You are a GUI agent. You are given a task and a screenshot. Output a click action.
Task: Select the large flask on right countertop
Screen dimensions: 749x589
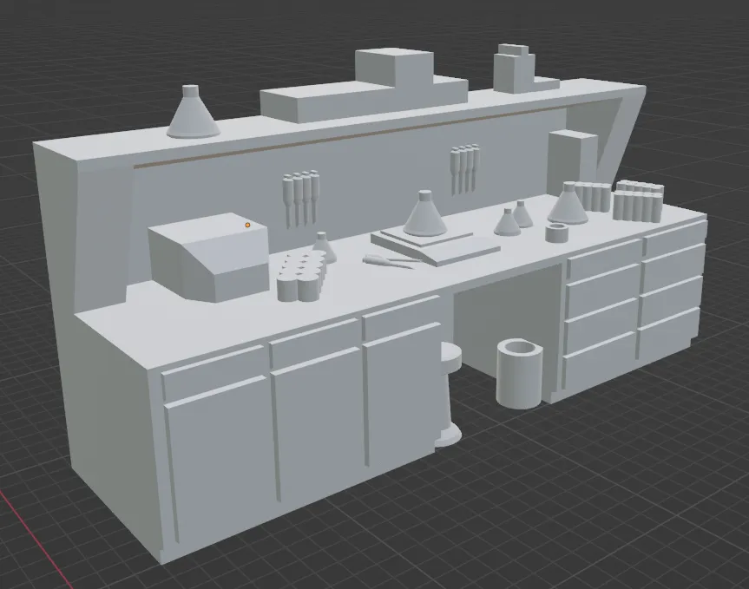568,205
